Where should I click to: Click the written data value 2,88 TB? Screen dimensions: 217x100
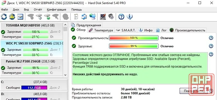(x=126, y=97)
